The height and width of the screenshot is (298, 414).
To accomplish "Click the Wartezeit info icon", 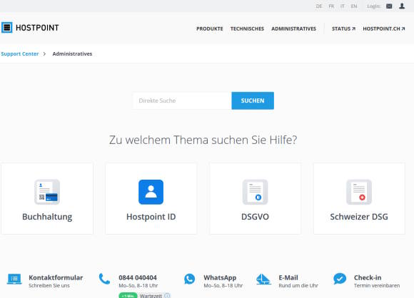I will [x=168, y=296].
